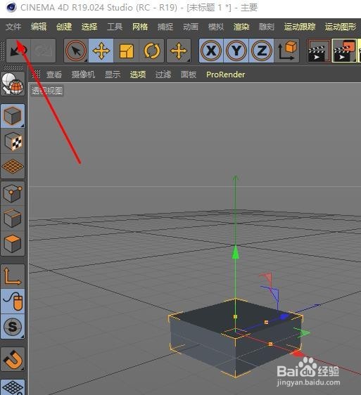361x395 pixels.
Task: Render the active view clapperboard icon
Action: tap(319, 51)
